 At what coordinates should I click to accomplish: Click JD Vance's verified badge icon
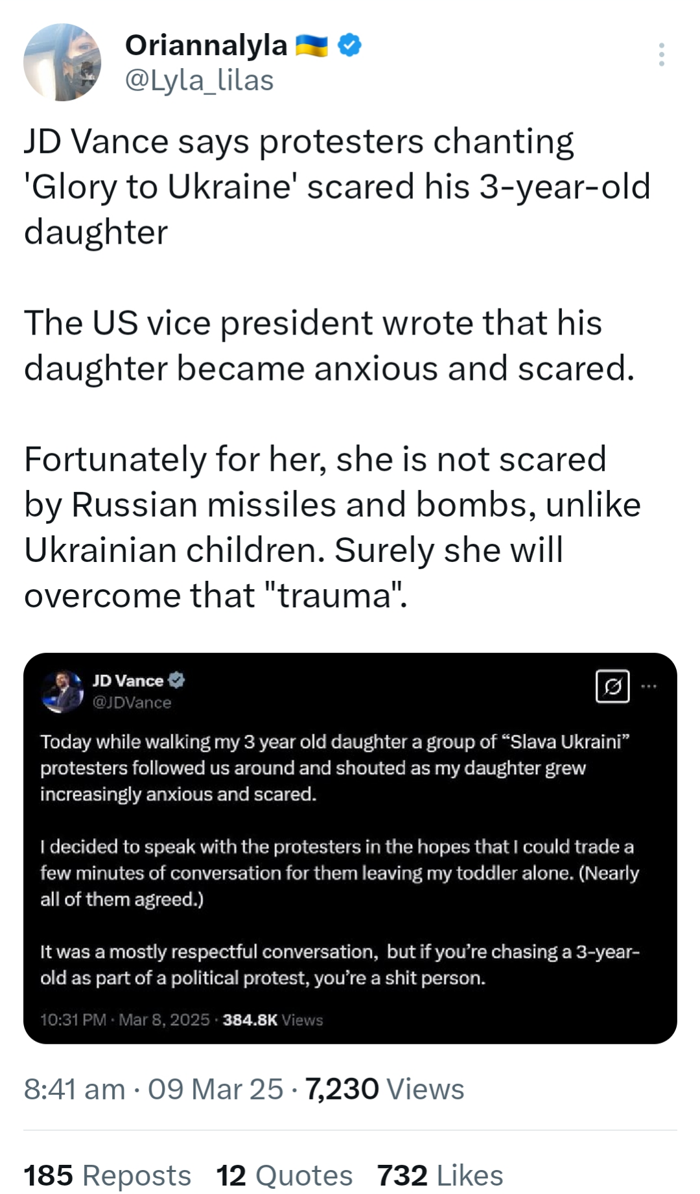pyautogui.click(x=177, y=680)
